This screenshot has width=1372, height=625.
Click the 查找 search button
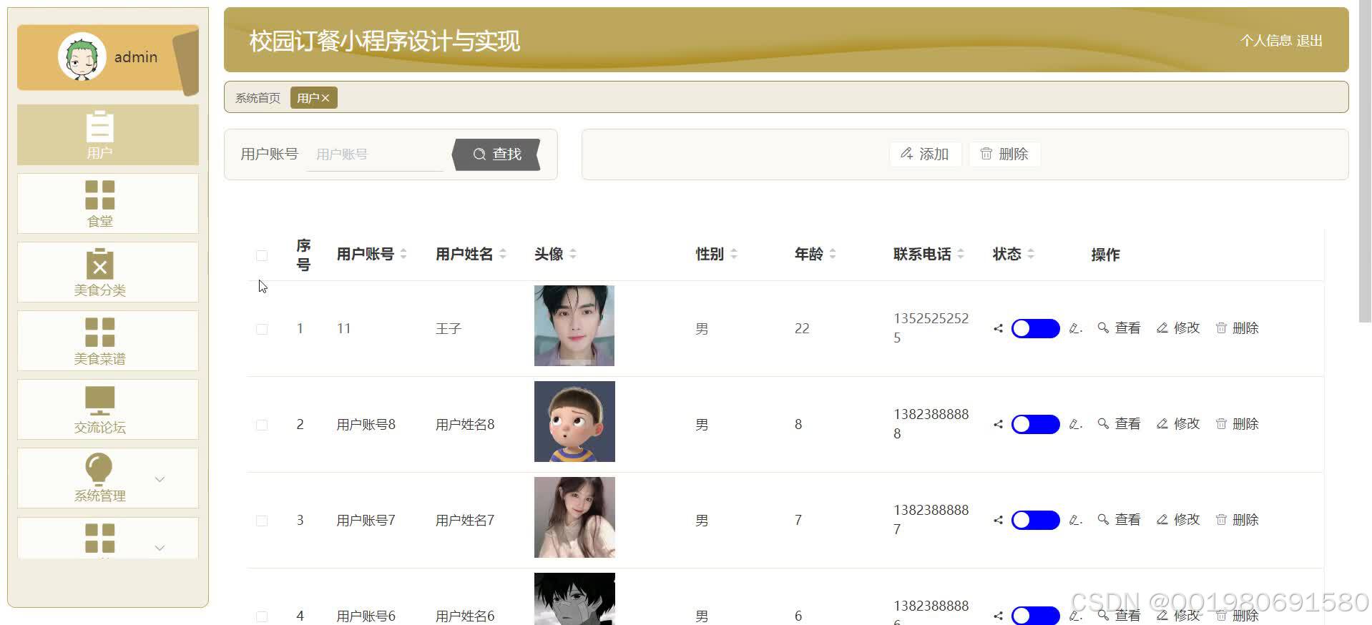click(496, 154)
